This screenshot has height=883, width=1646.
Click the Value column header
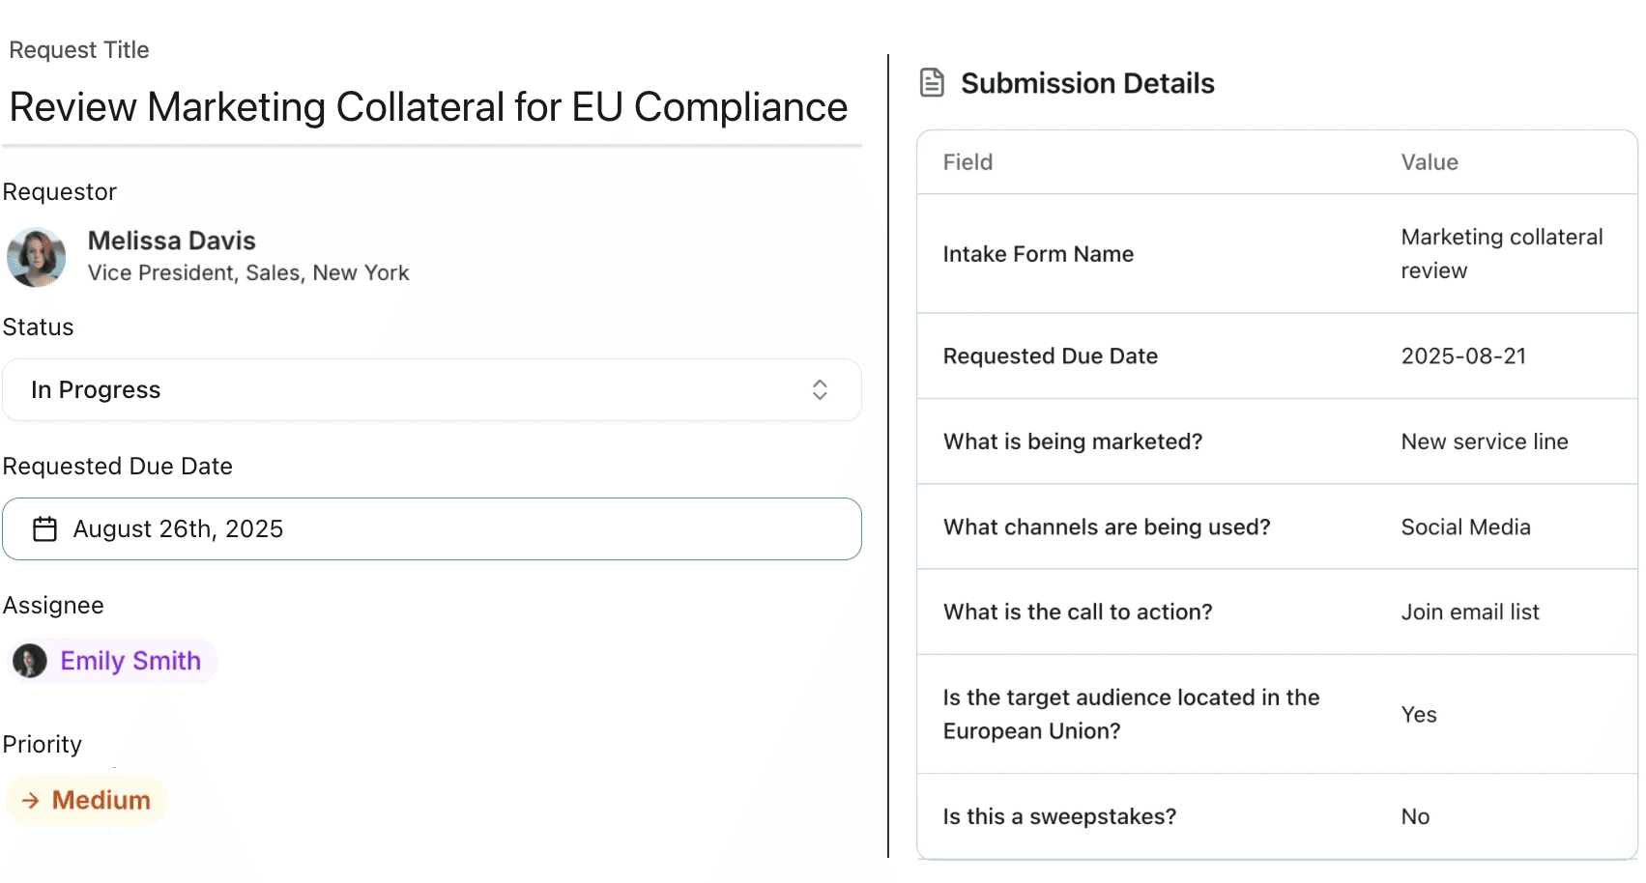1429,162
